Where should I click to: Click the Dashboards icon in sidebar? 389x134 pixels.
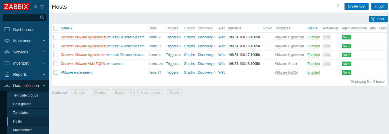[x=7, y=30]
